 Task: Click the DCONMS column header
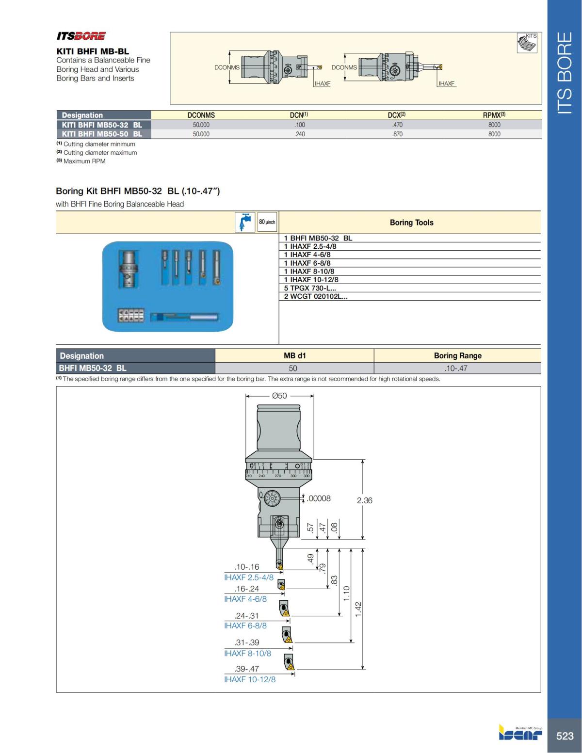pos(201,115)
